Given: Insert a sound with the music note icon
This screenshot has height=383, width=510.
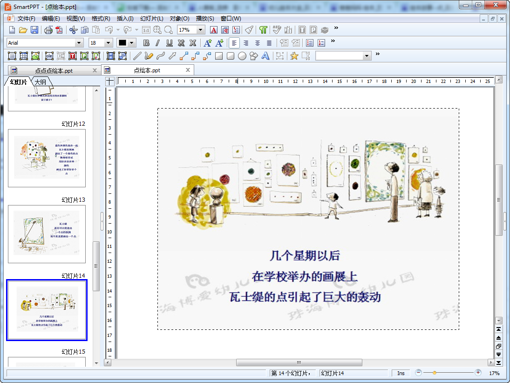Looking at the screenshot, I should click(122, 56).
